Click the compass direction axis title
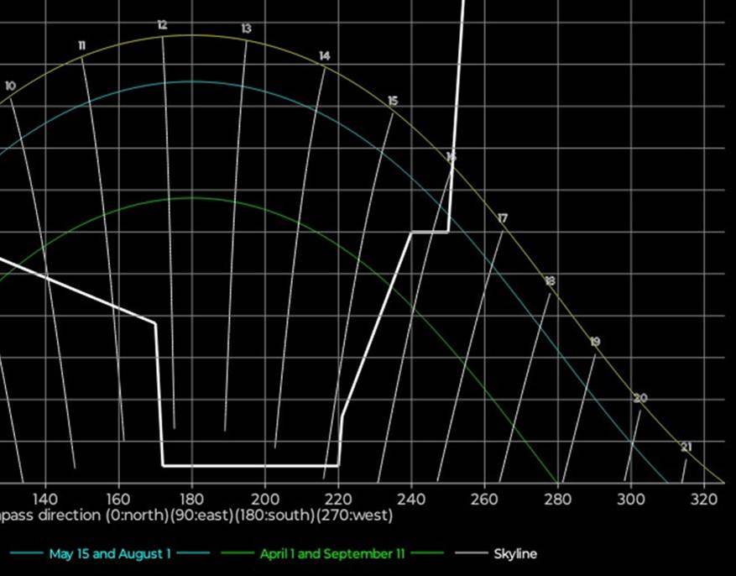 (x=196, y=516)
